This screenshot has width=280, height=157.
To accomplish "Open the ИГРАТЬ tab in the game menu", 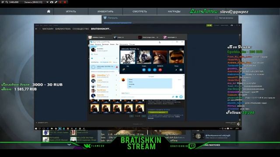I will (x=71, y=11).
